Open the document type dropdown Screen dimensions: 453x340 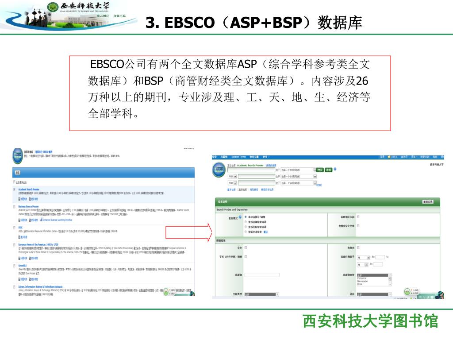(x=261, y=294)
